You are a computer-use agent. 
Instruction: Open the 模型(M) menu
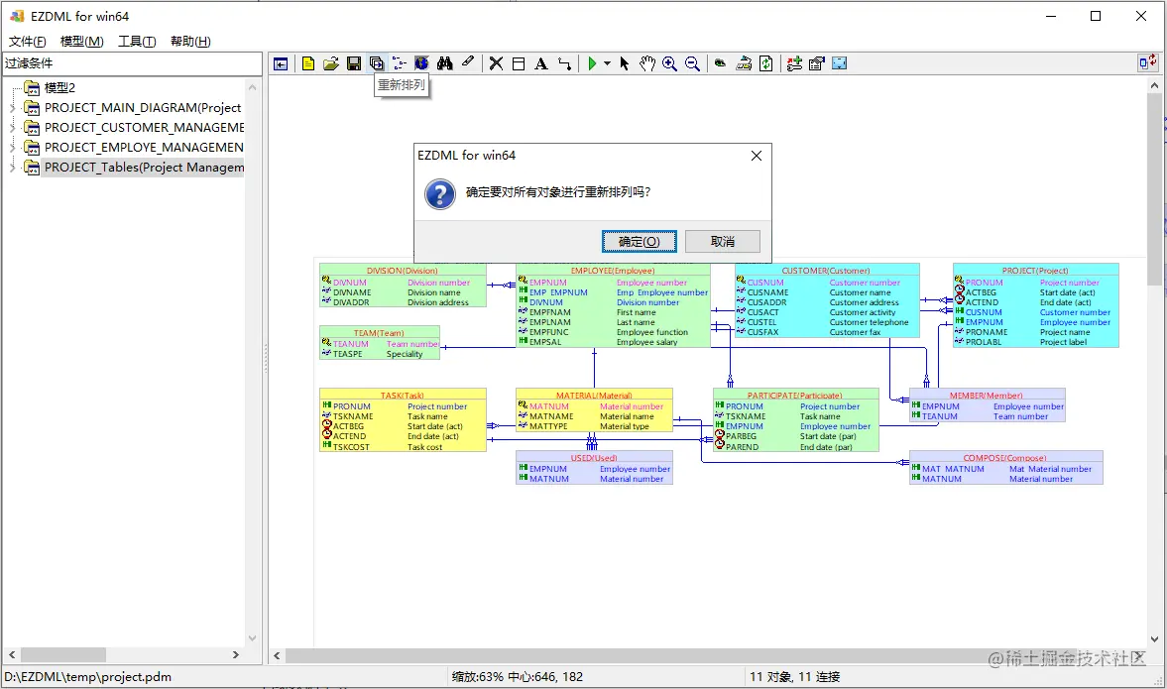pyautogui.click(x=82, y=42)
